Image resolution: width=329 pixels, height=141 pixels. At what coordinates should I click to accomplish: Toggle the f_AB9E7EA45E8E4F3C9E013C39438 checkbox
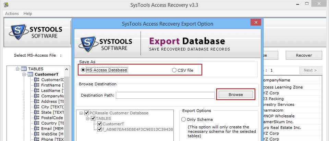(100, 129)
